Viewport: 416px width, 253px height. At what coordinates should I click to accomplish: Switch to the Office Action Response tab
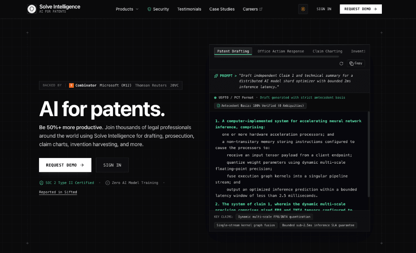[x=281, y=51]
